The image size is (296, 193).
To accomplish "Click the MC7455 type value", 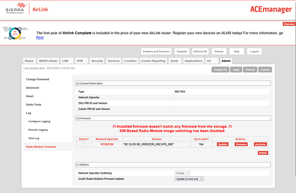I will click(180, 92).
